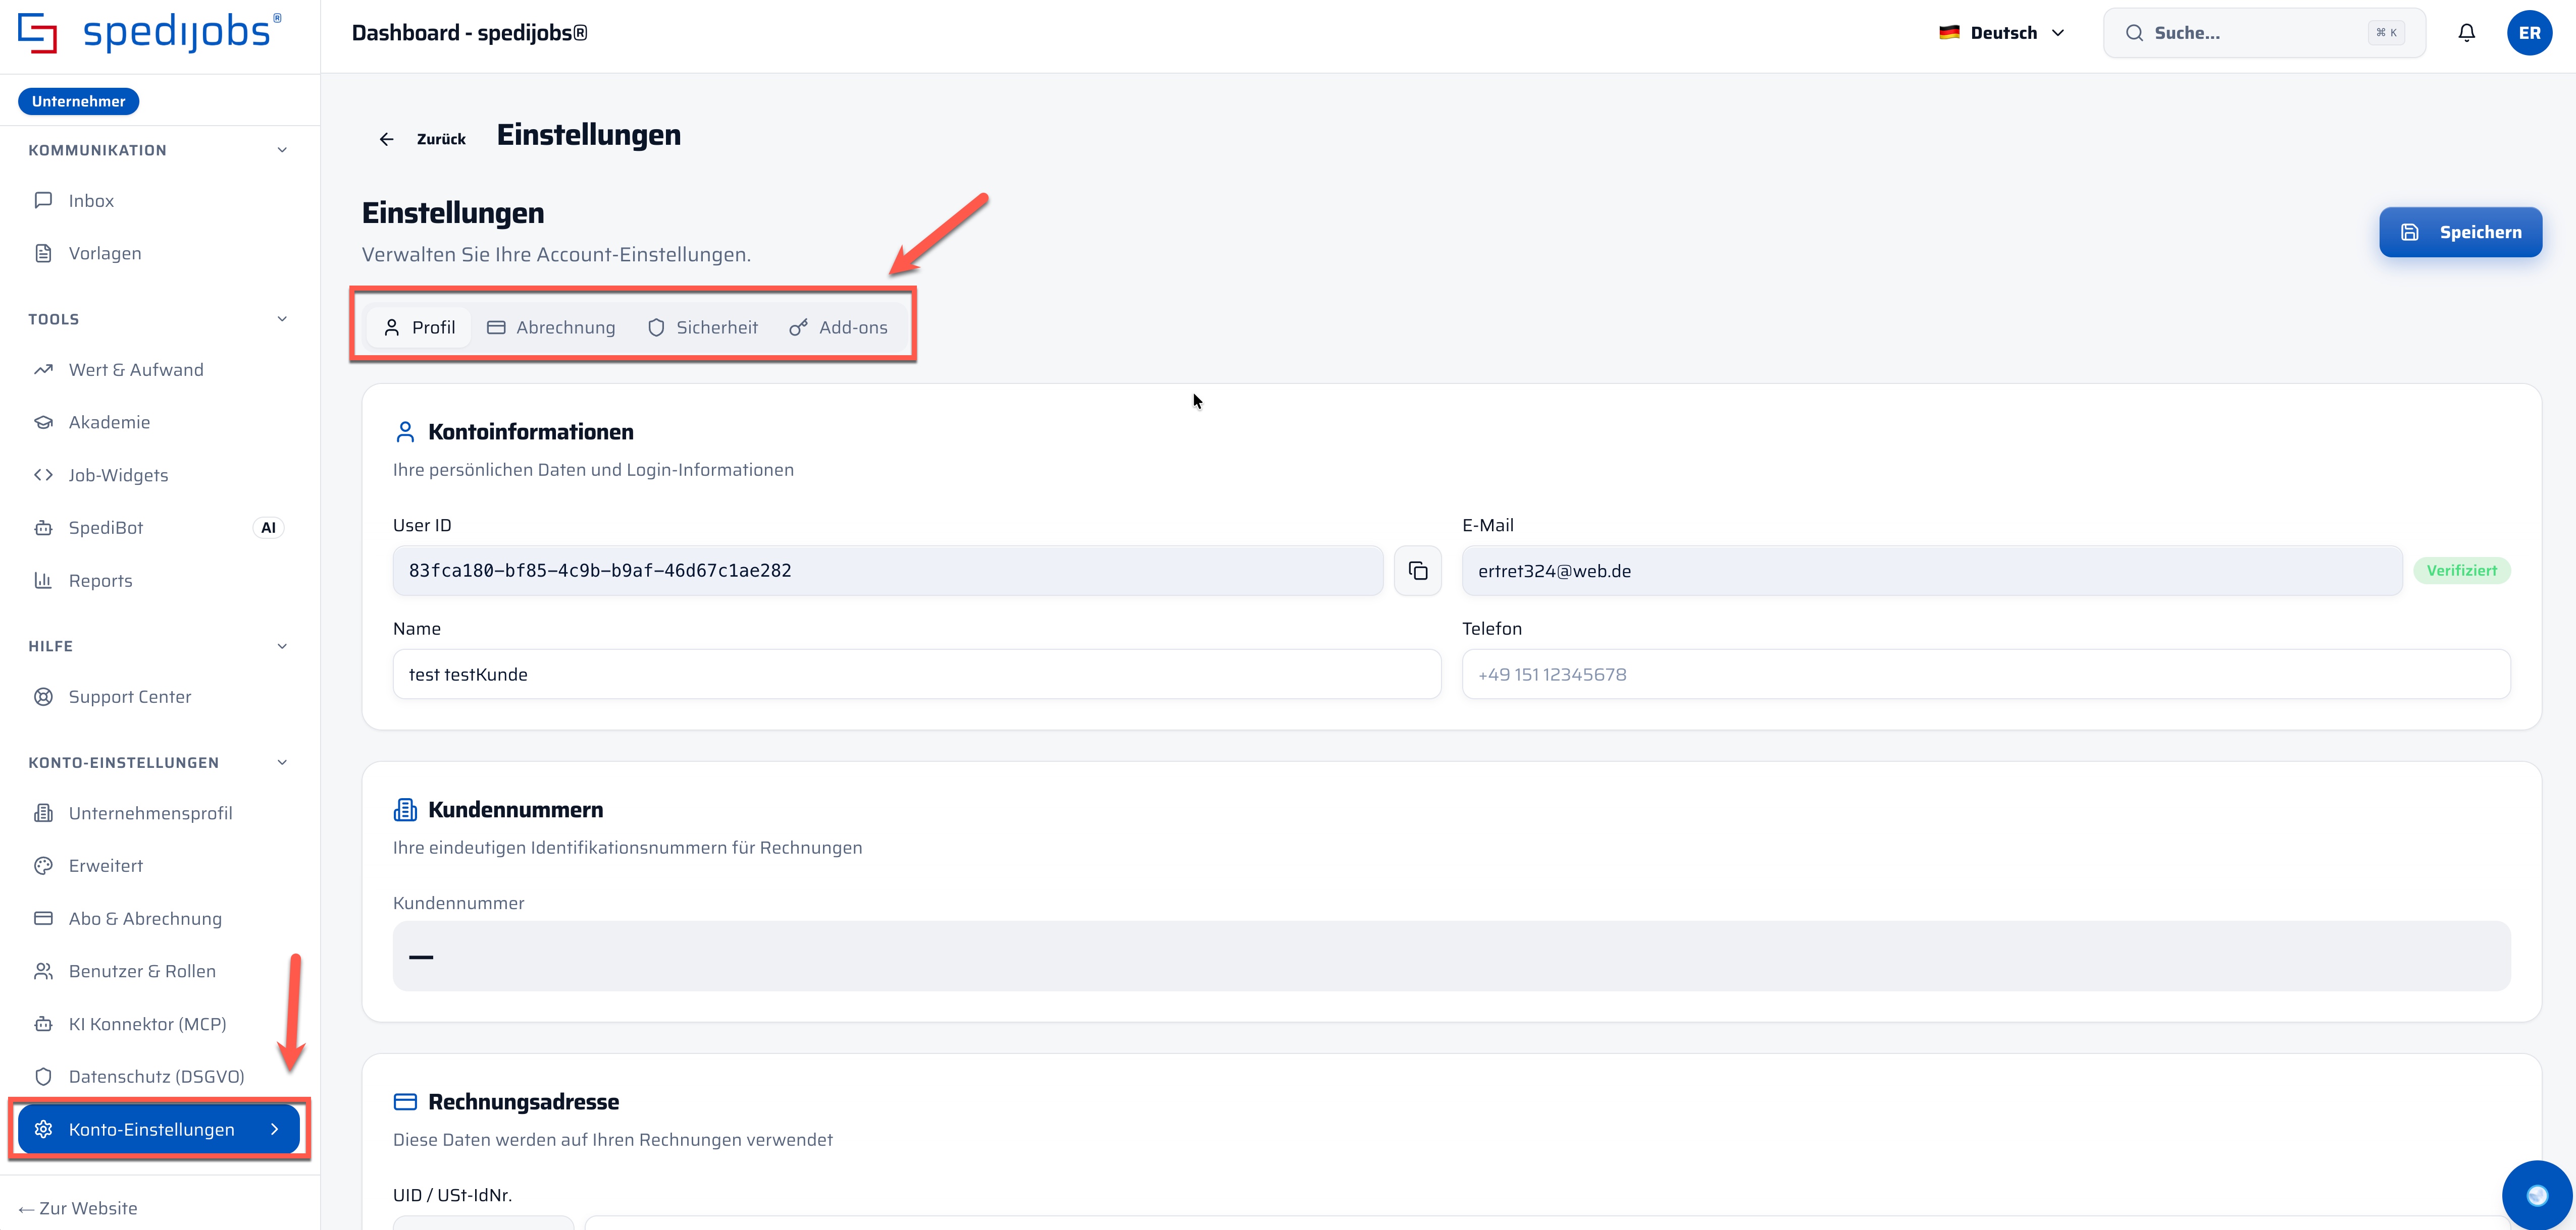Image resolution: width=2576 pixels, height=1230 pixels.
Task: Switch to the Abrechnung tab
Action: [551, 328]
